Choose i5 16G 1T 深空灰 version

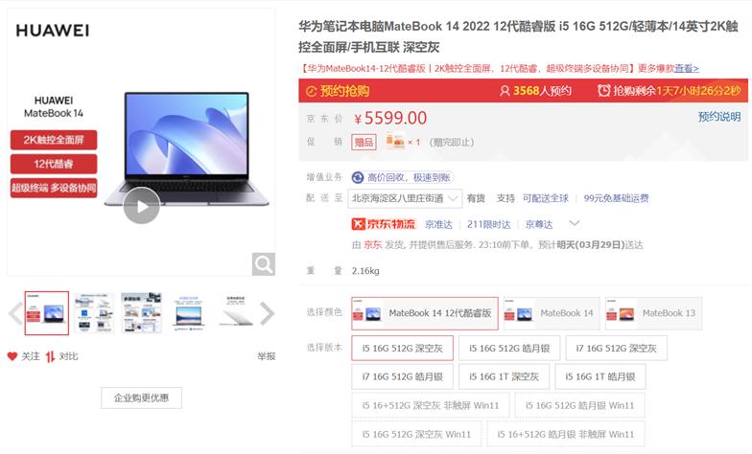504,376
